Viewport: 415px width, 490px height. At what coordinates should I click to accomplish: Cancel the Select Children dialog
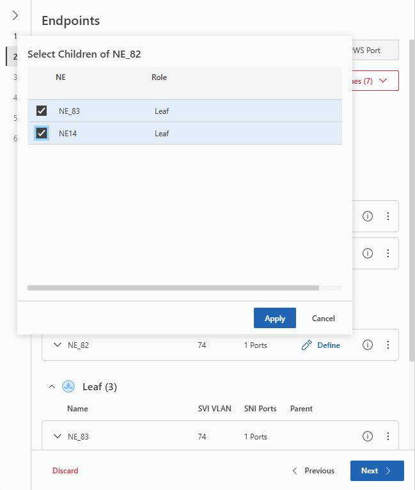(x=323, y=319)
